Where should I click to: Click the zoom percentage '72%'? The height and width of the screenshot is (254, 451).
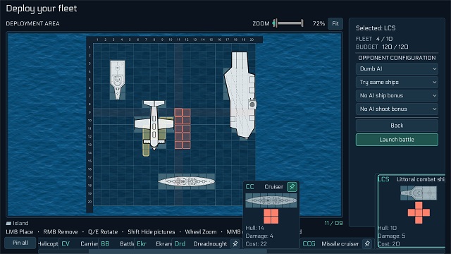pos(319,23)
